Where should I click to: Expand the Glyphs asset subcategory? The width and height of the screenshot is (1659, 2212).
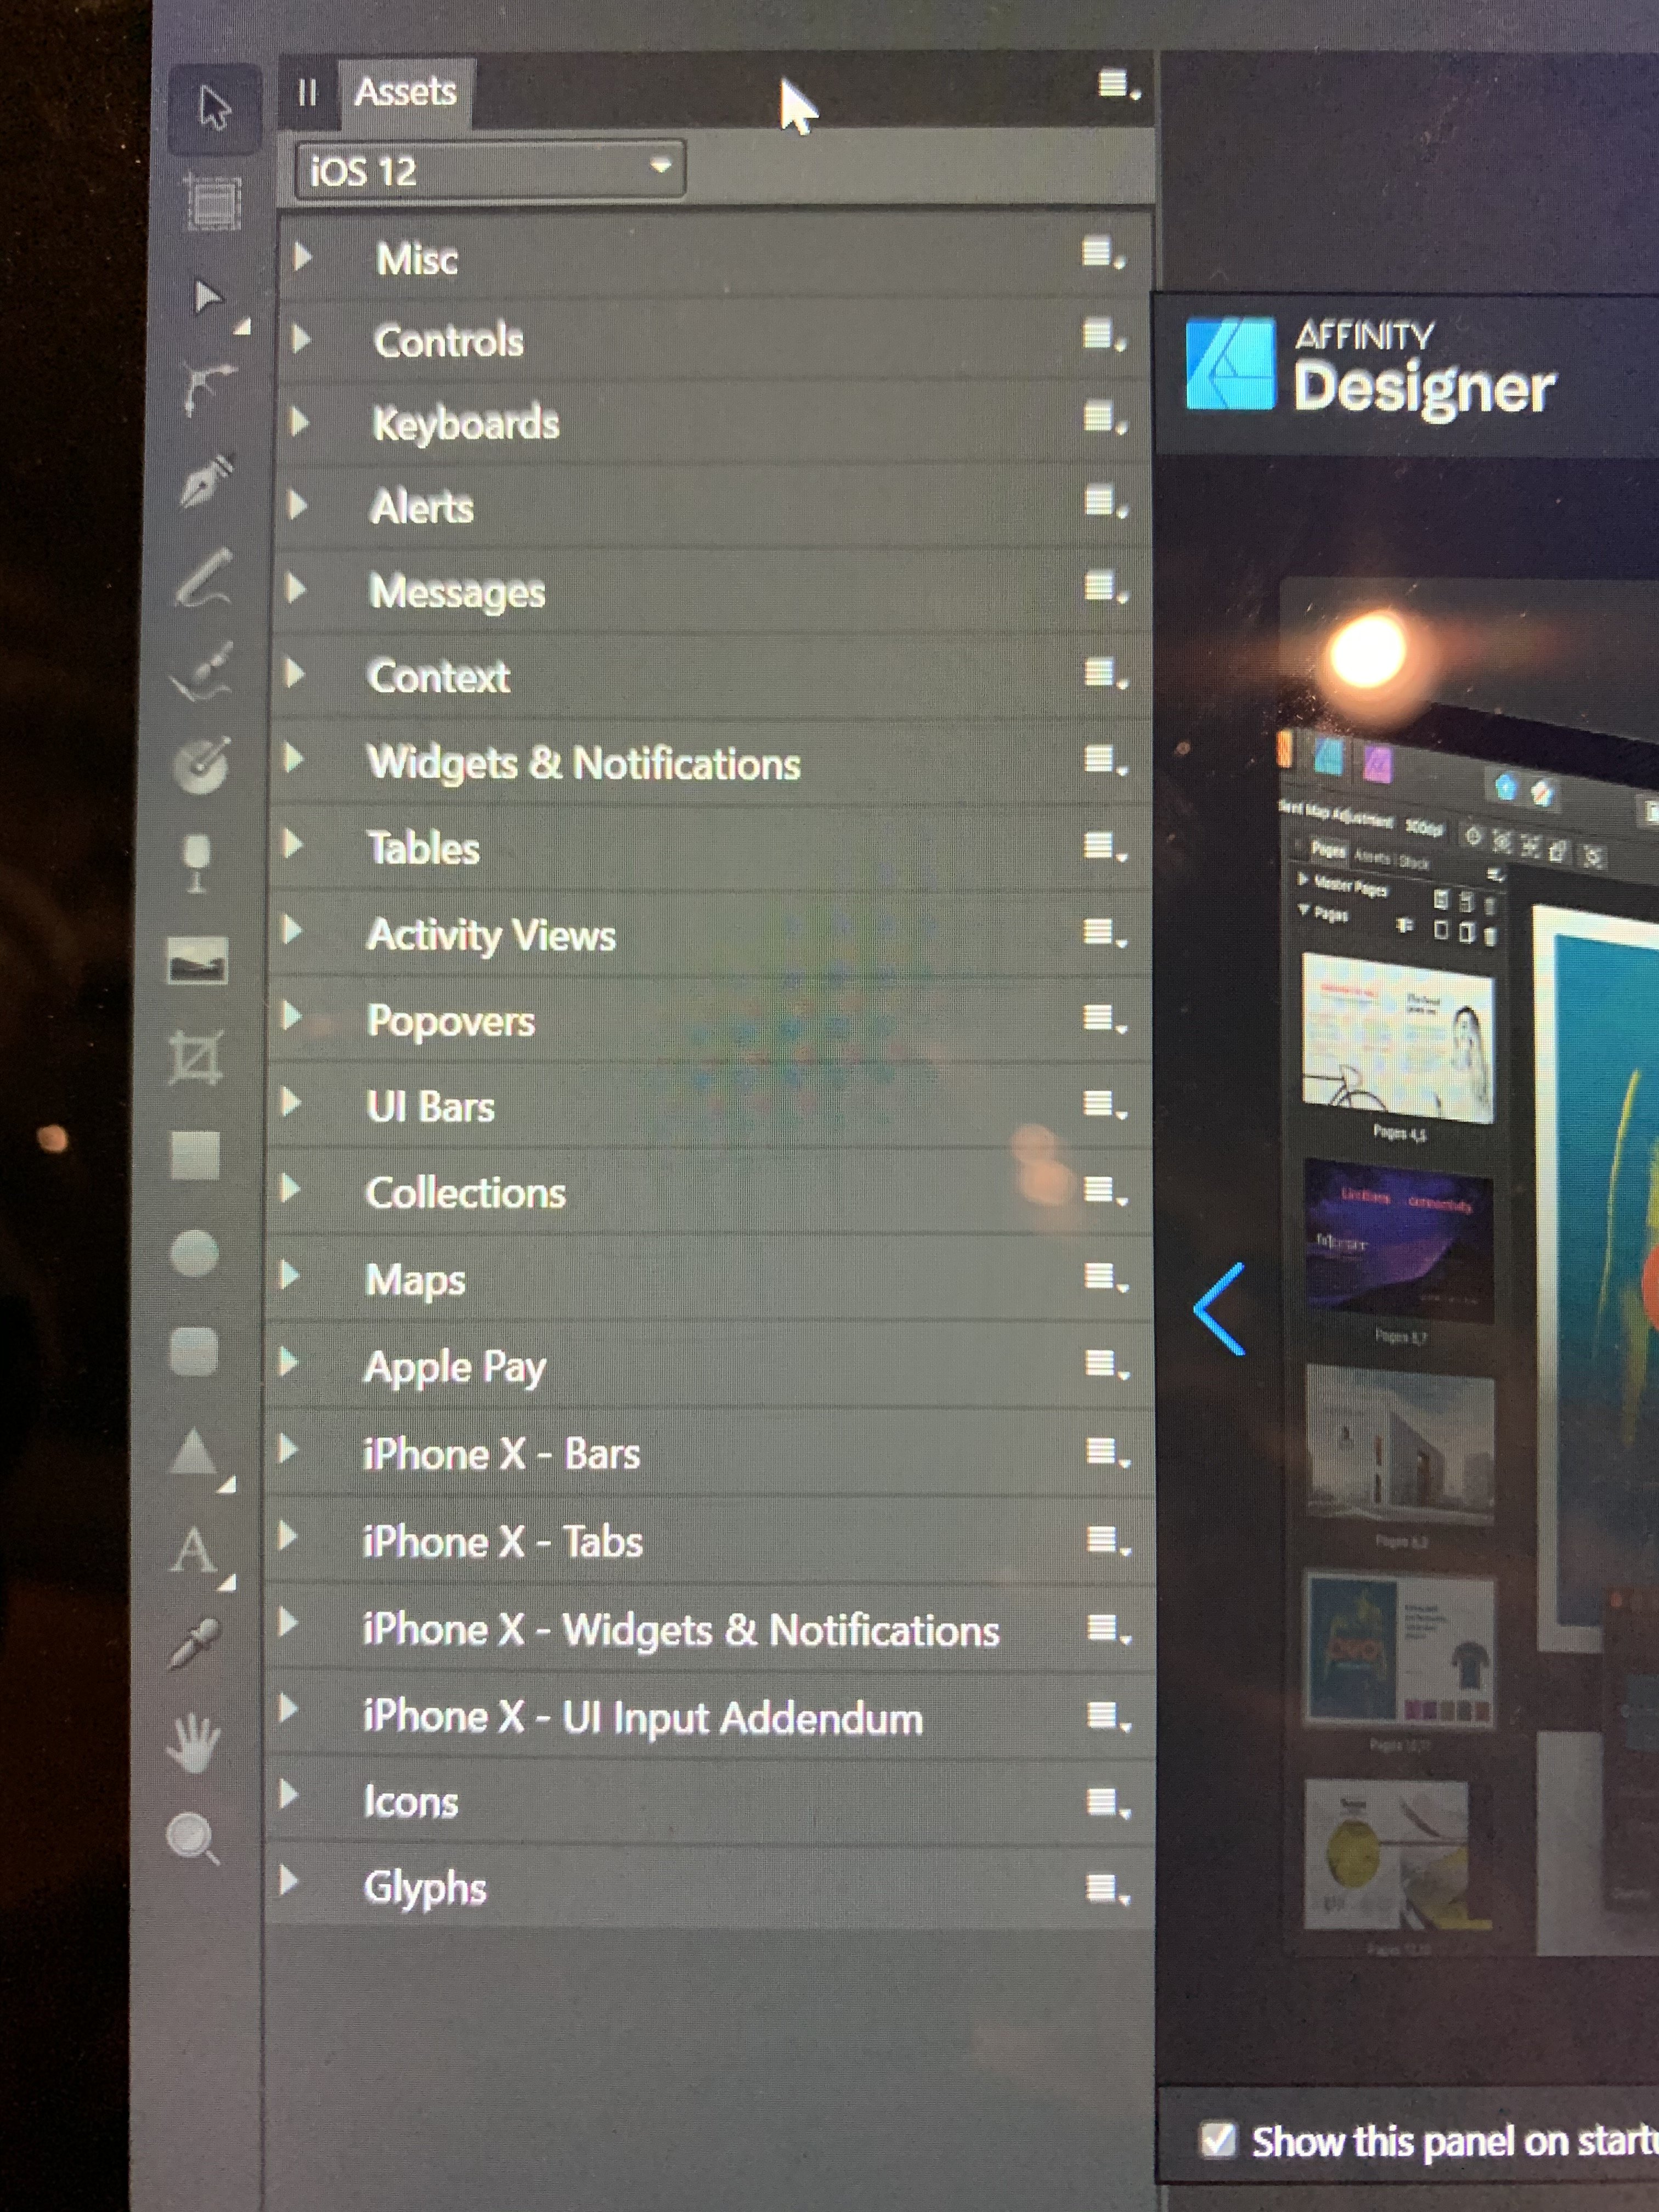(288, 1881)
